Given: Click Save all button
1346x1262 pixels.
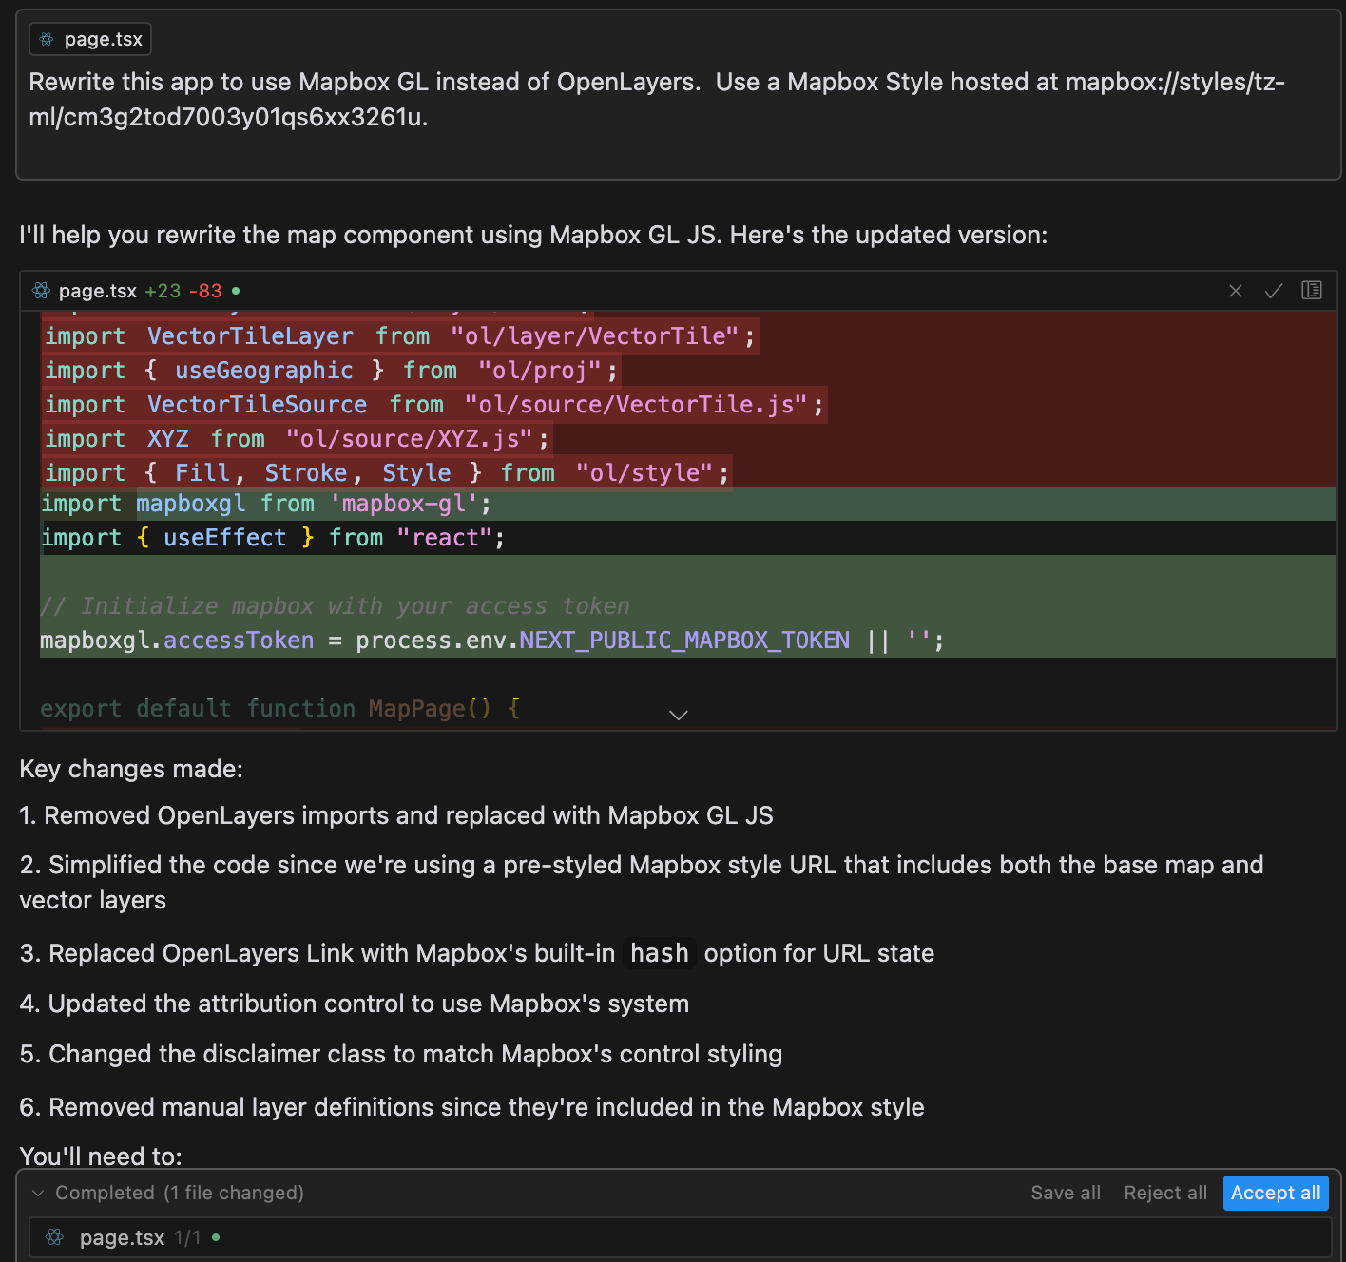Looking at the screenshot, I should click(1066, 1193).
